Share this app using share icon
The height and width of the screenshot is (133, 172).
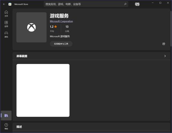[164, 44]
